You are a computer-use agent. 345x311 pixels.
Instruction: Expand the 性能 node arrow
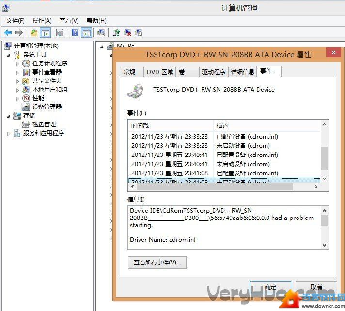17,99
